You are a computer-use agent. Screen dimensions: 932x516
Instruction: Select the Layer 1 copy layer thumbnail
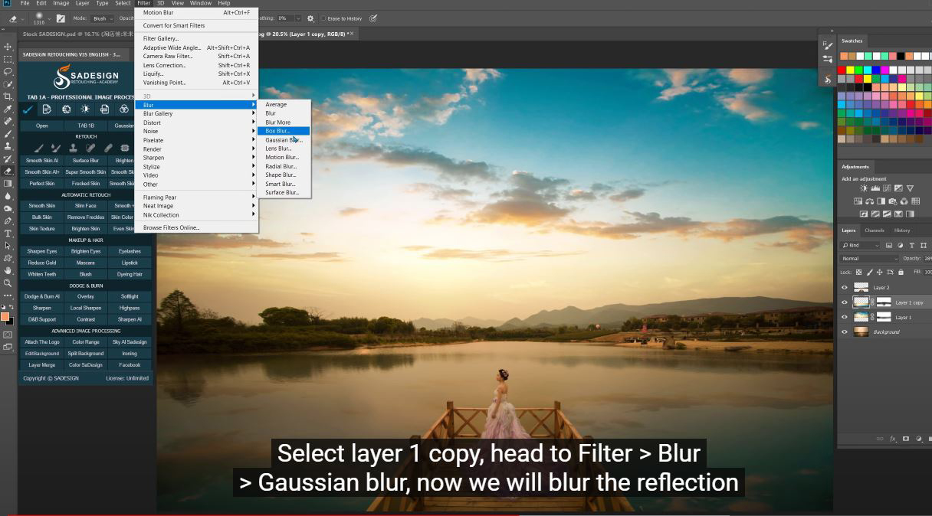pos(861,302)
